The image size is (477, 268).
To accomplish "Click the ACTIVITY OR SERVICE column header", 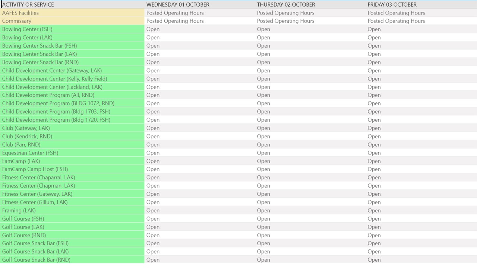I will coord(28,4).
